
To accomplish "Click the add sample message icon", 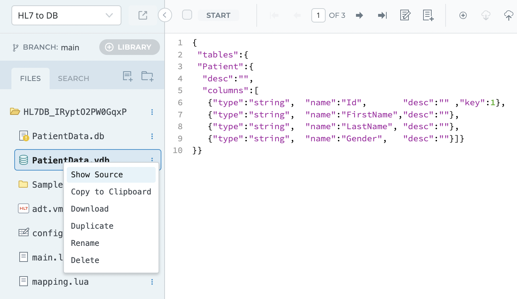I will coord(428,15).
